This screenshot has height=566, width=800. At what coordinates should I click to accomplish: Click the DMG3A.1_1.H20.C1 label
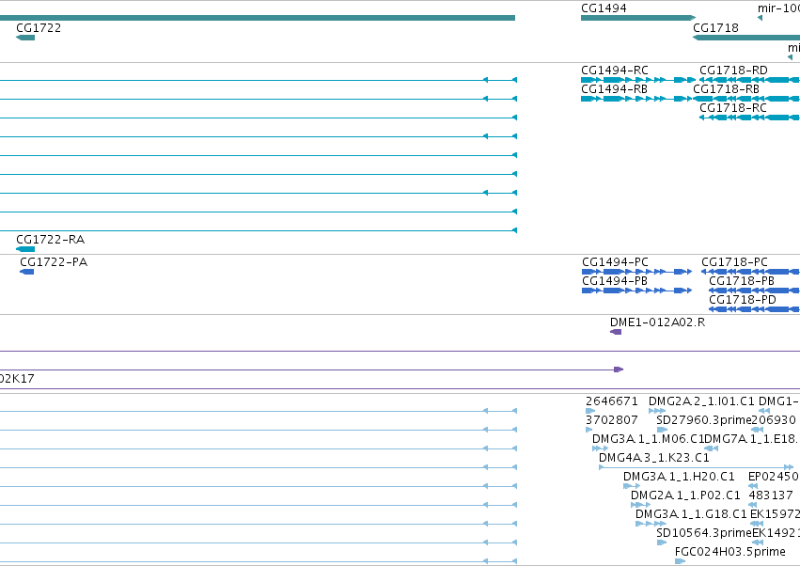click(679, 477)
